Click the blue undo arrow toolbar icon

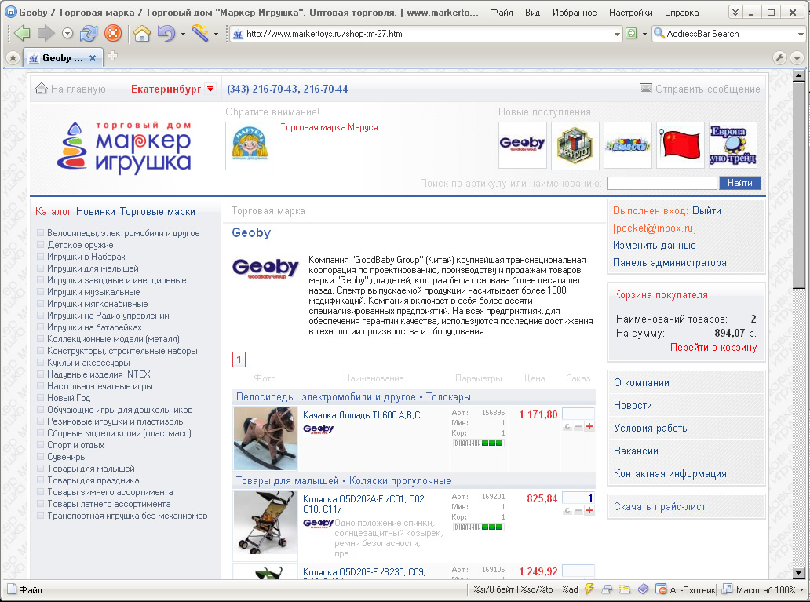[x=166, y=34]
